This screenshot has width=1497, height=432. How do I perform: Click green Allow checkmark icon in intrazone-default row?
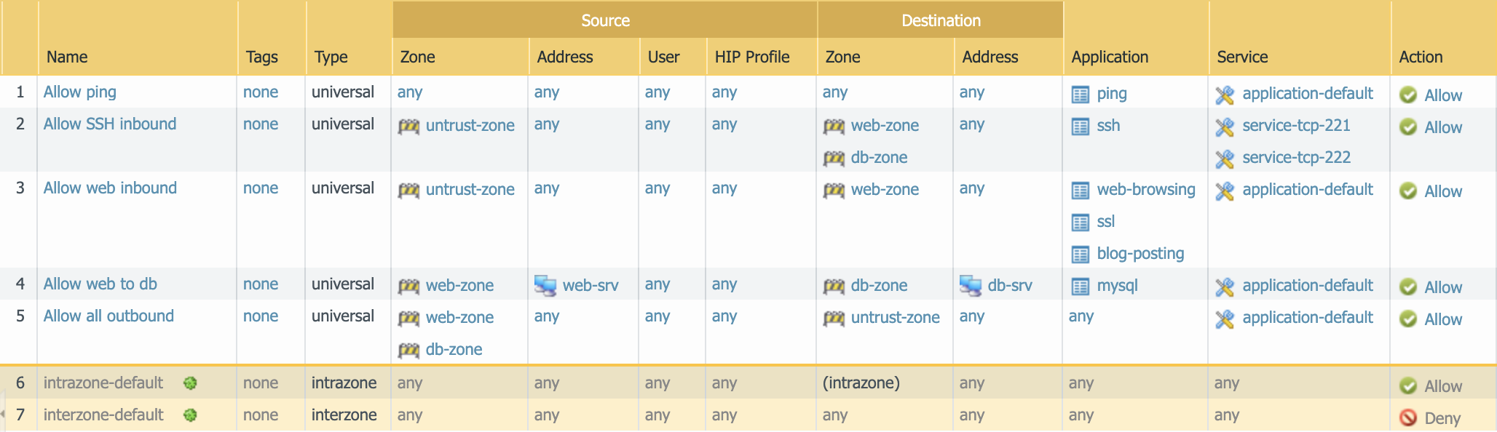coord(1408,385)
